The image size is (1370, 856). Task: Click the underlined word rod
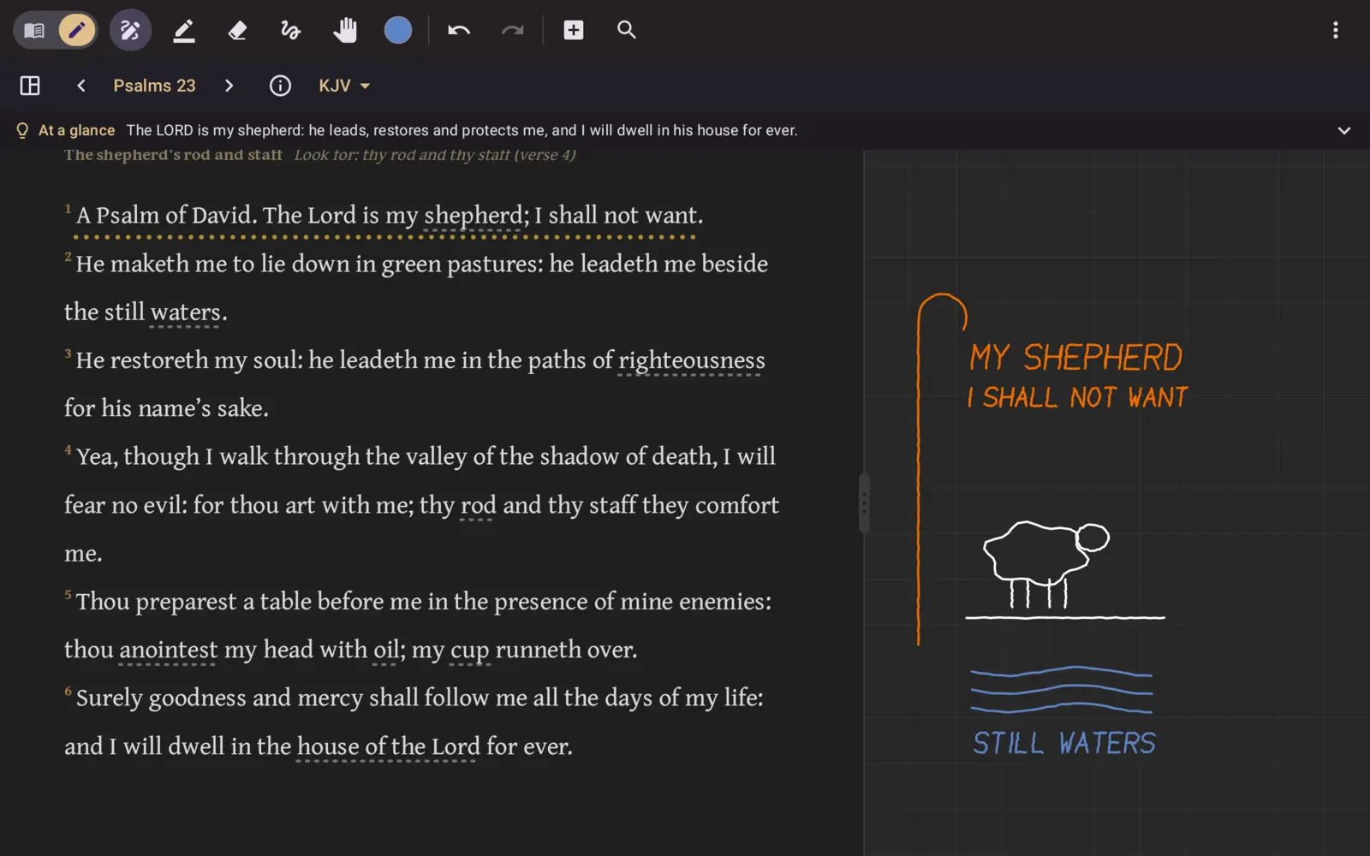click(x=478, y=505)
